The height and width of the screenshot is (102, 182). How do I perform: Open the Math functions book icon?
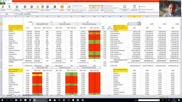[x=55, y=8]
